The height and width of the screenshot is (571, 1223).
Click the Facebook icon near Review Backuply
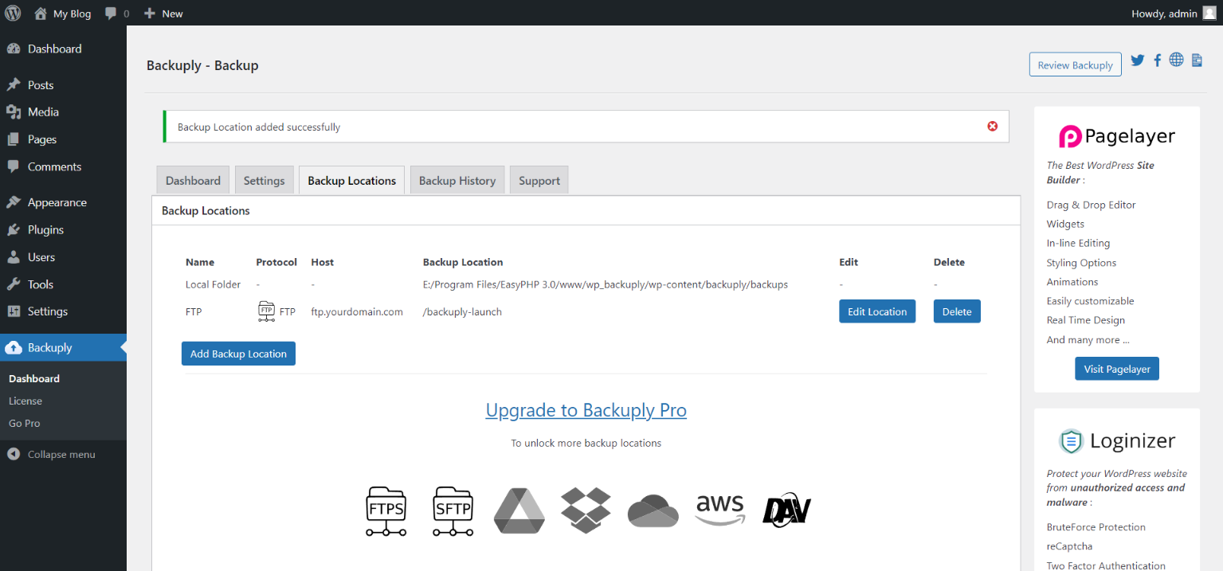1157,60
